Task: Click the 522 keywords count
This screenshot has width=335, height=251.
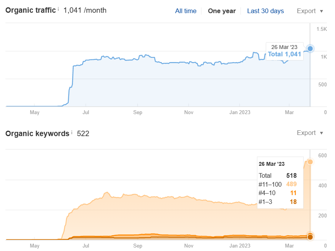Action: click(x=83, y=133)
